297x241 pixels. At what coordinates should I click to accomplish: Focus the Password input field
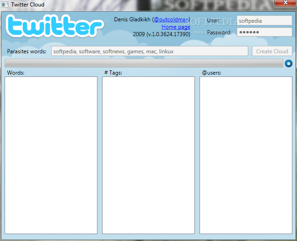(x=265, y=32)
